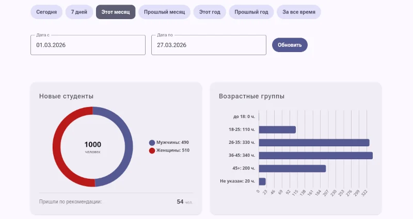Click the 18-25 age group bar
Image resolution: width=413 pixels, height=219 pixels.
(x=277, y=130)
